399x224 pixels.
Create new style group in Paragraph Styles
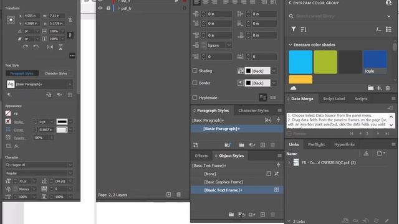[241, 145]
